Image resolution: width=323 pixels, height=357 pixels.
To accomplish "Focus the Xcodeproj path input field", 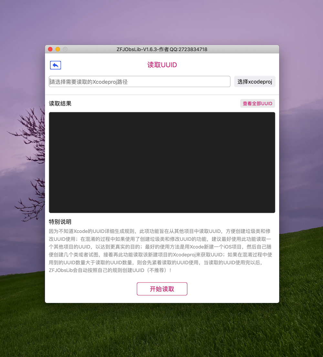I will (140, 82).
